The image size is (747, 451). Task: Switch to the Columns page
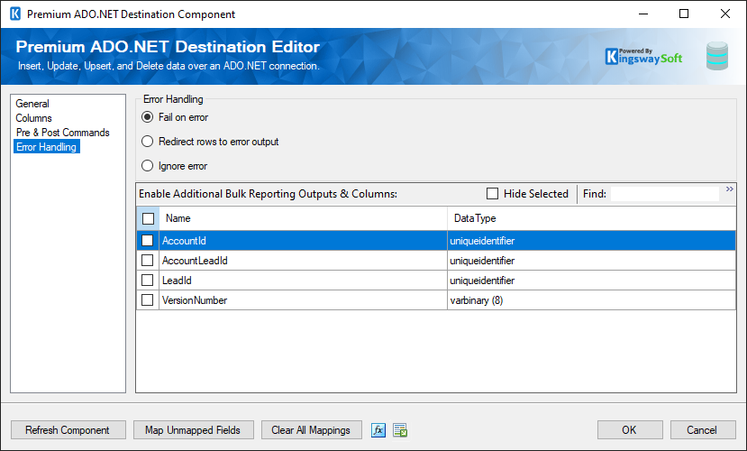(34, 118)
